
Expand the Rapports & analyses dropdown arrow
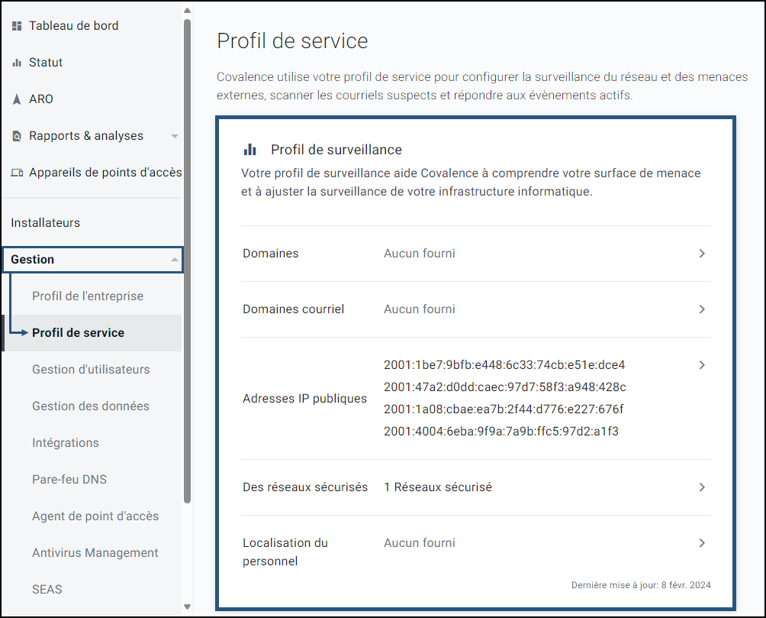click(175, 136)
